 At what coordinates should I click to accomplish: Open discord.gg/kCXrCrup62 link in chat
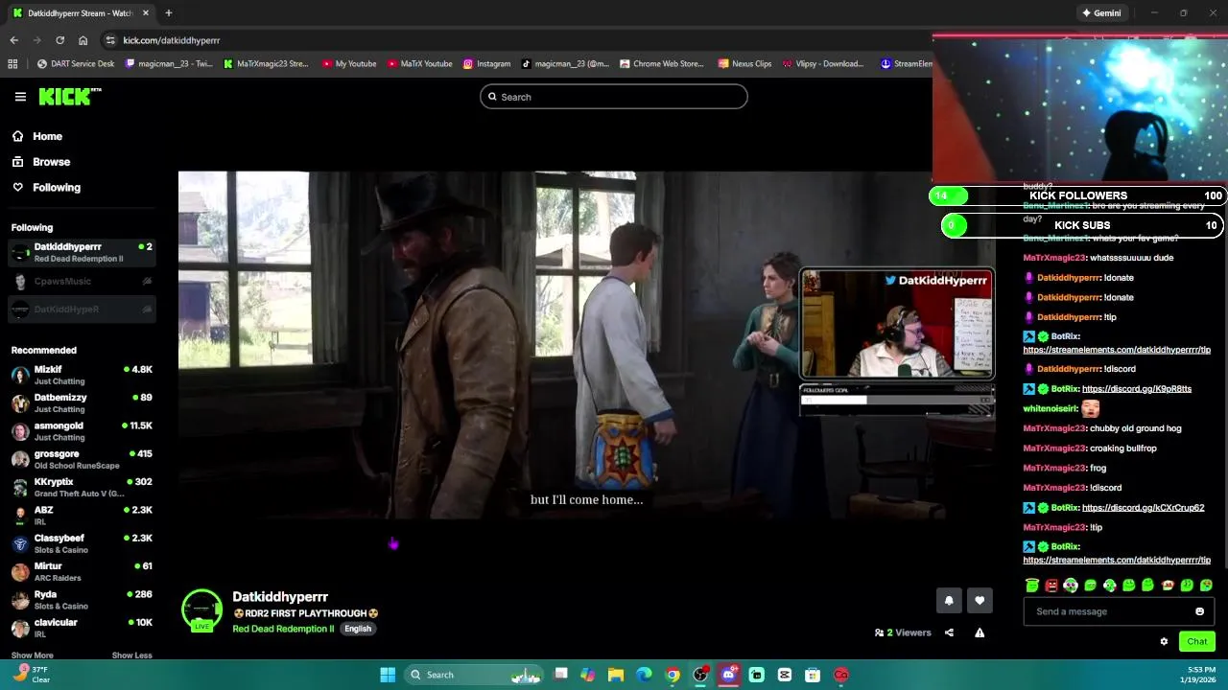[x=1143, y=508]
